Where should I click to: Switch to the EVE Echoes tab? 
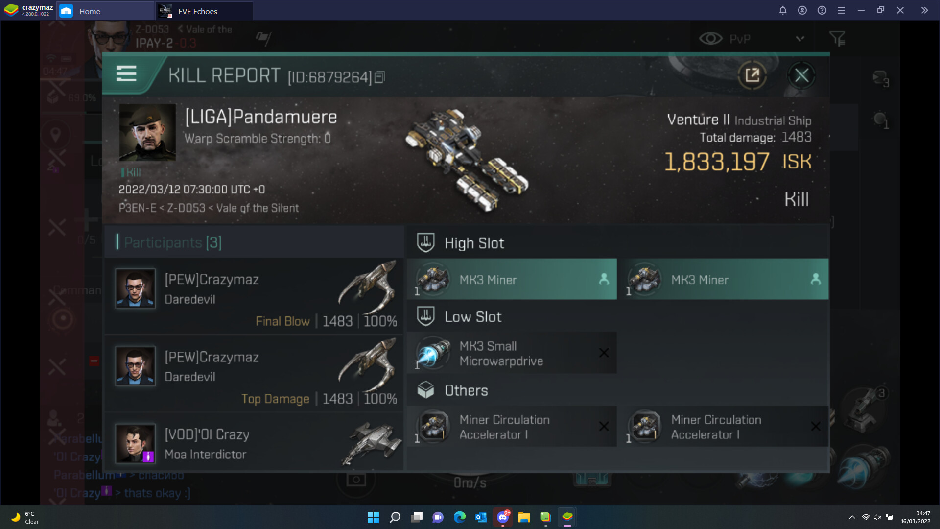click(x=198, y=11)
